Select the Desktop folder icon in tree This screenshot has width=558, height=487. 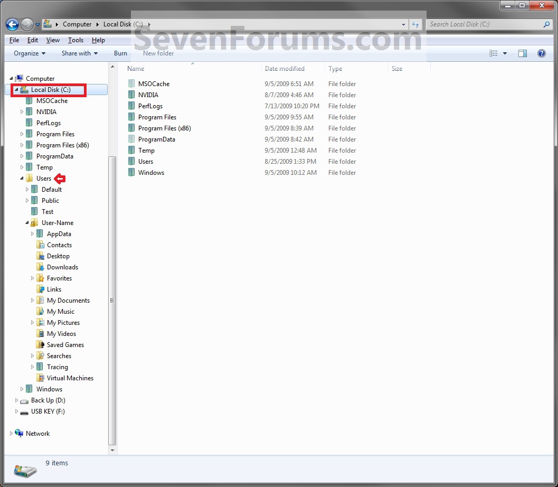click(40, 256)
